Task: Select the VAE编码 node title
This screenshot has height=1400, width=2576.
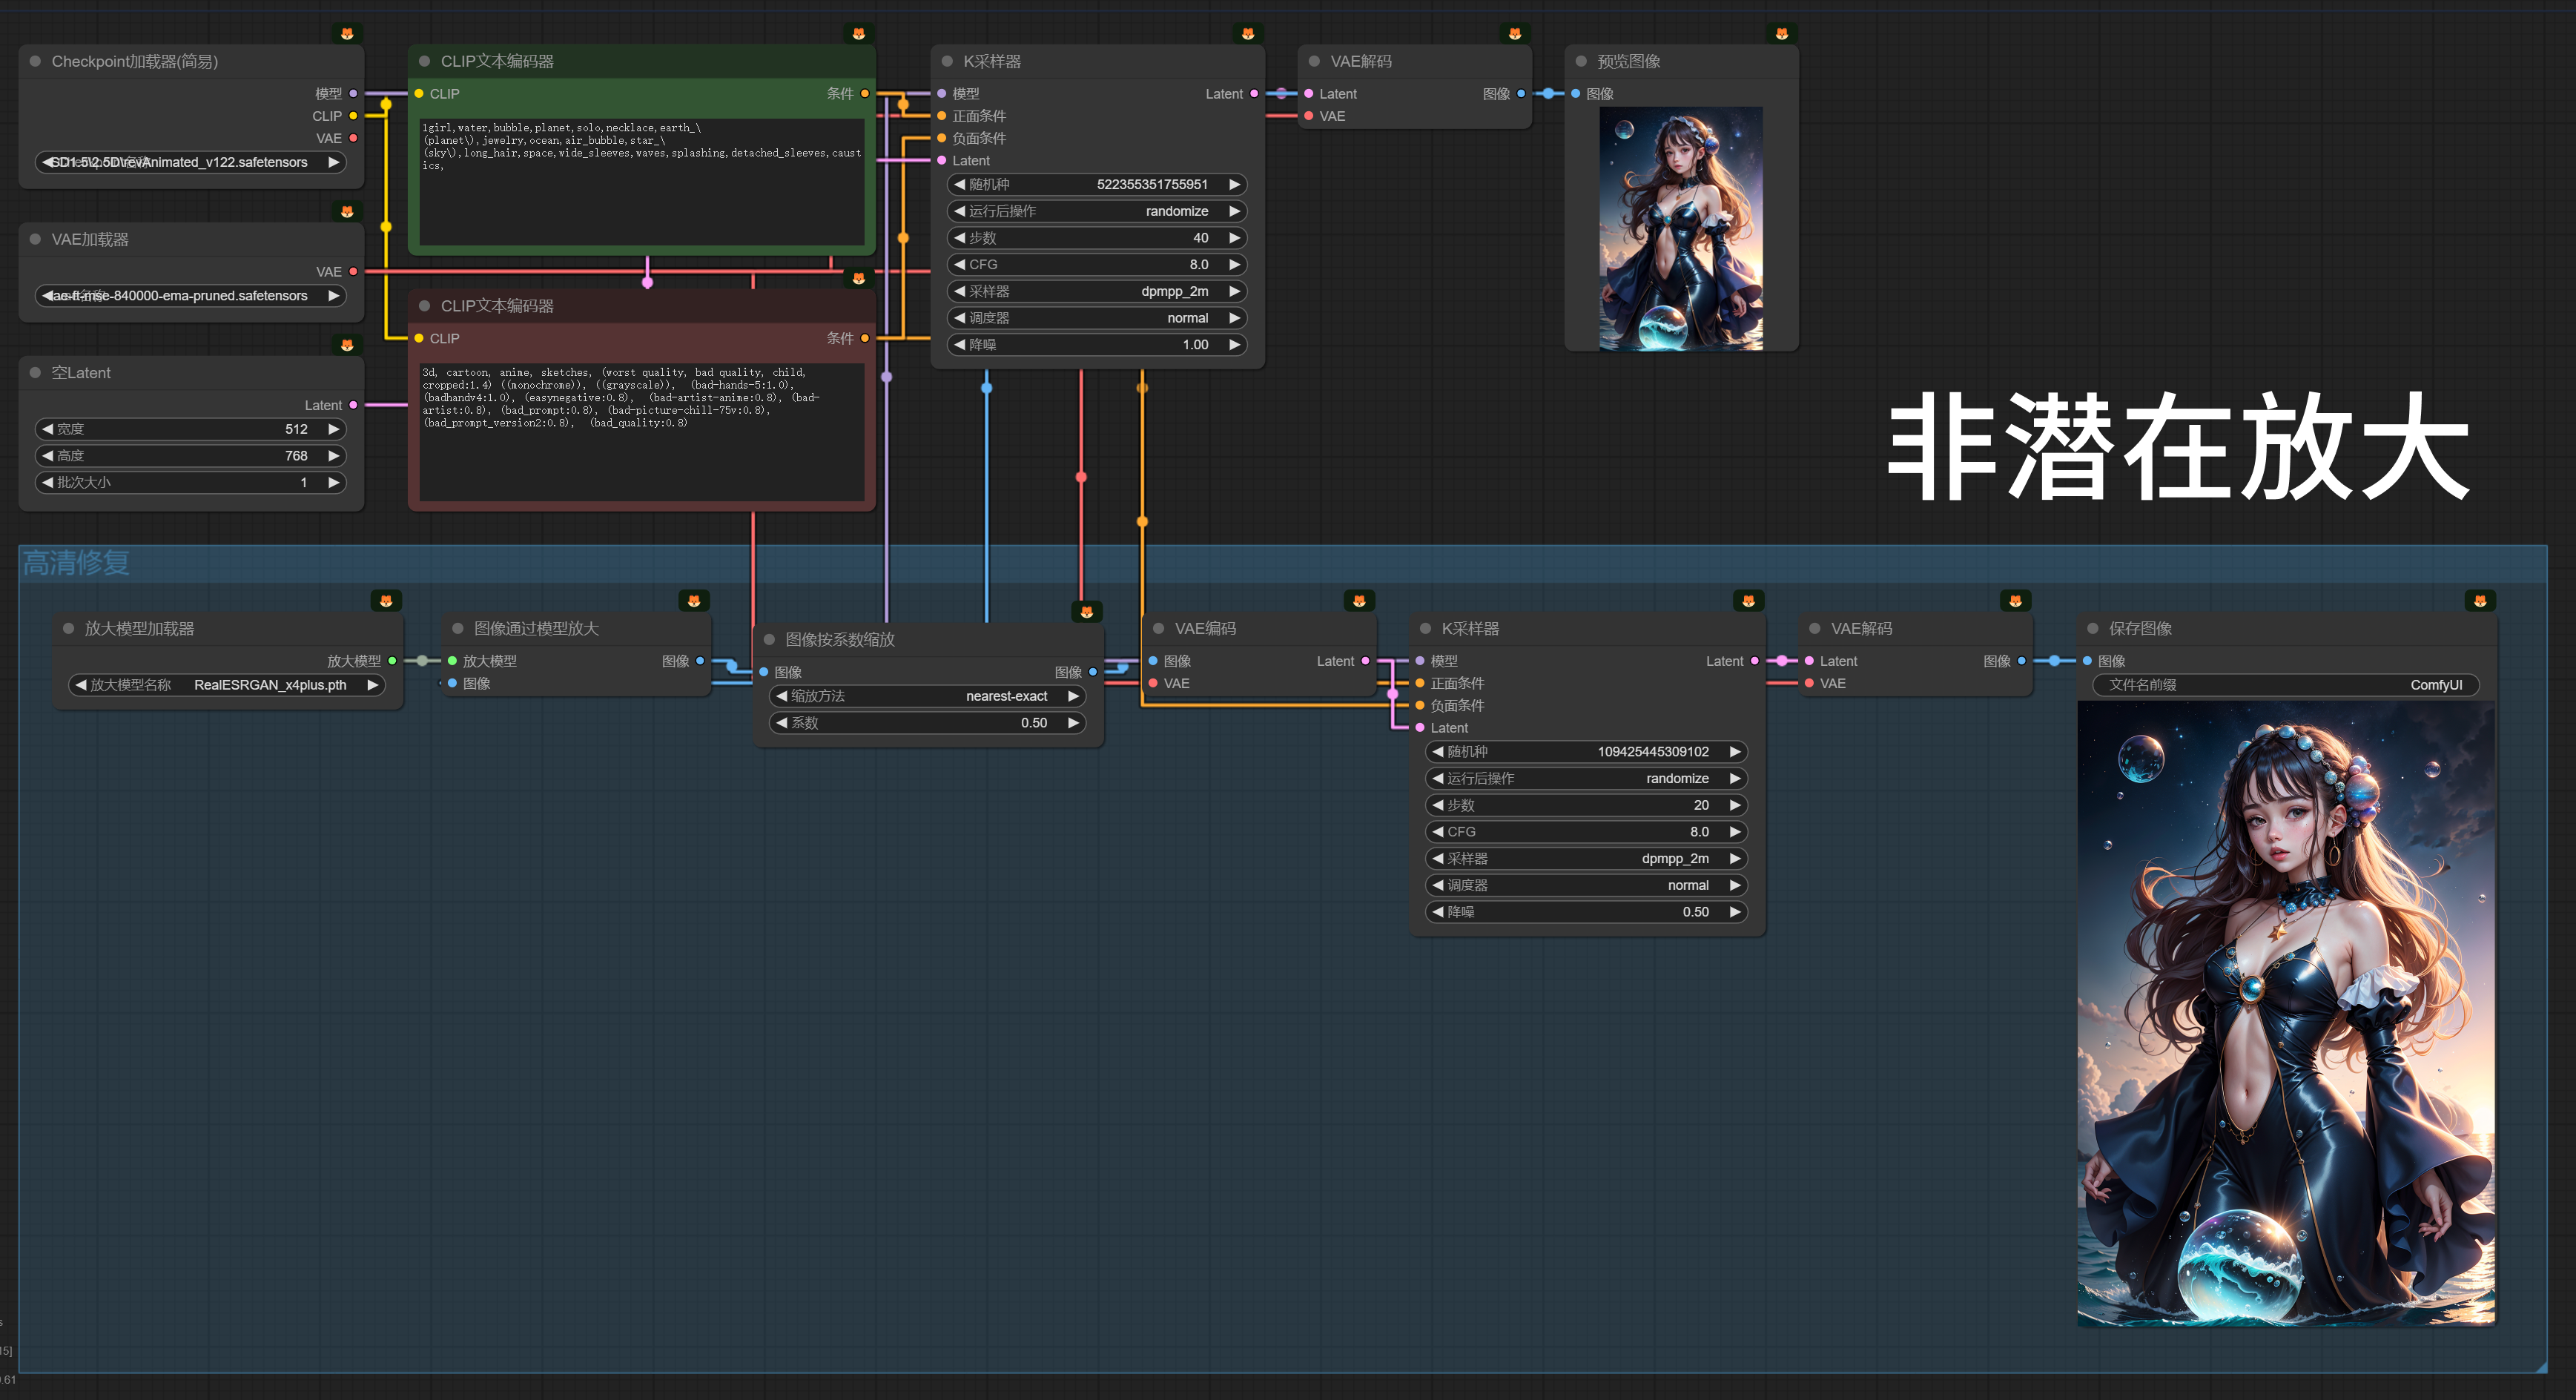Action: tap(1205, 628)
